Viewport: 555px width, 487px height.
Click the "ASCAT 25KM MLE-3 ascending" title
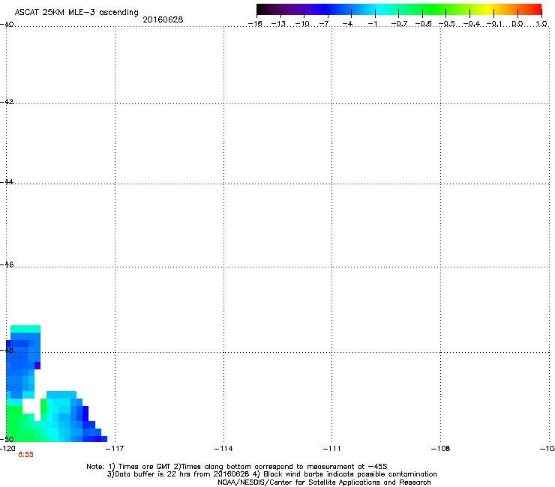coord(76,13)
